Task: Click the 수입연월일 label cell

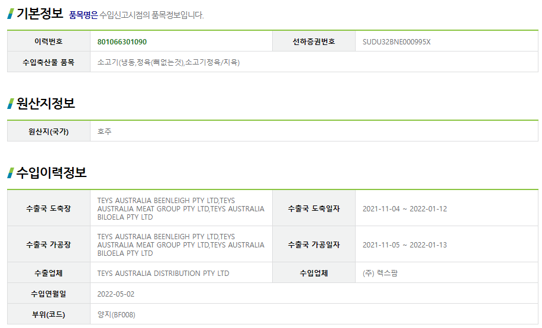Action: pyautogui.click(x=49, y=294)
